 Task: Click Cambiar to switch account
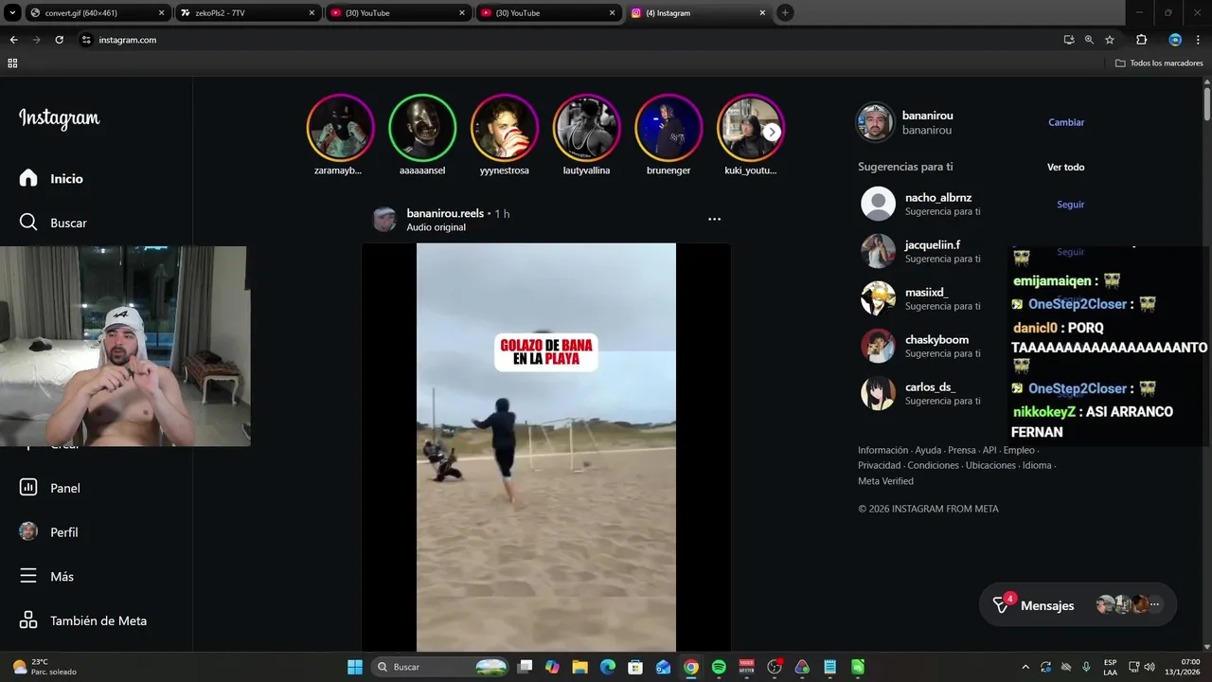click(1066, 122)
